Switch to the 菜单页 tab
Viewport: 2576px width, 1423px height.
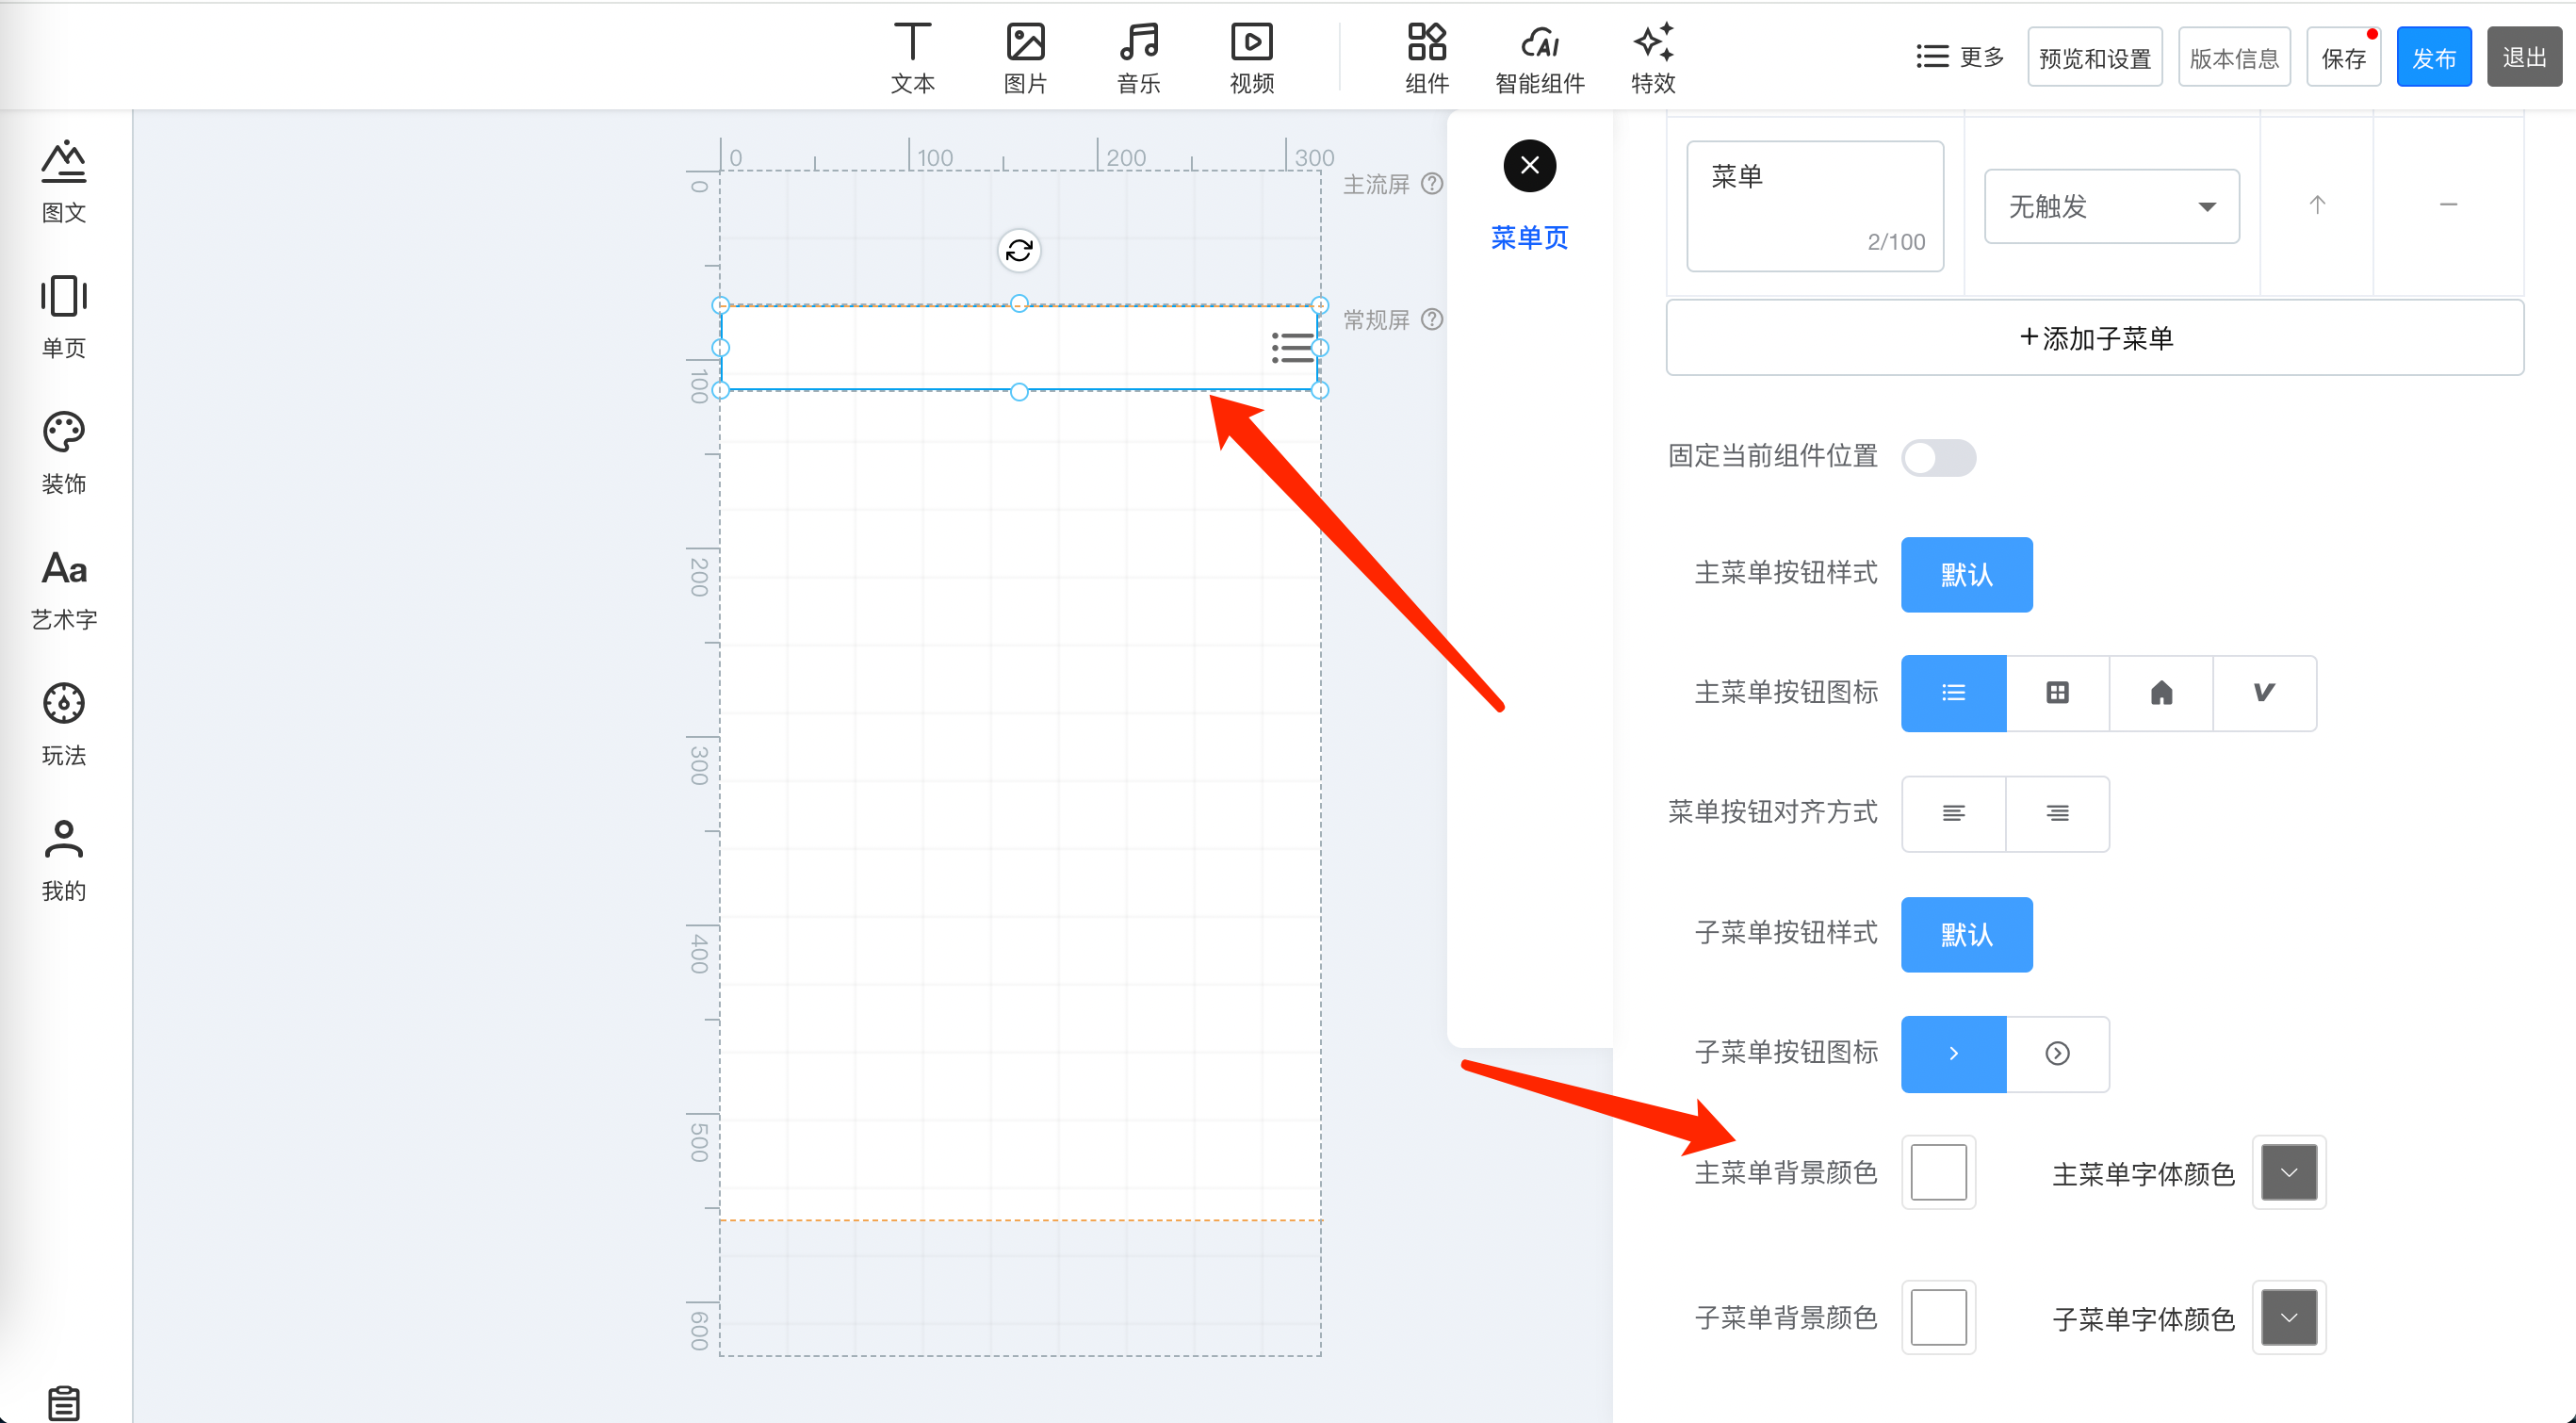click(x=1529, y=237)
